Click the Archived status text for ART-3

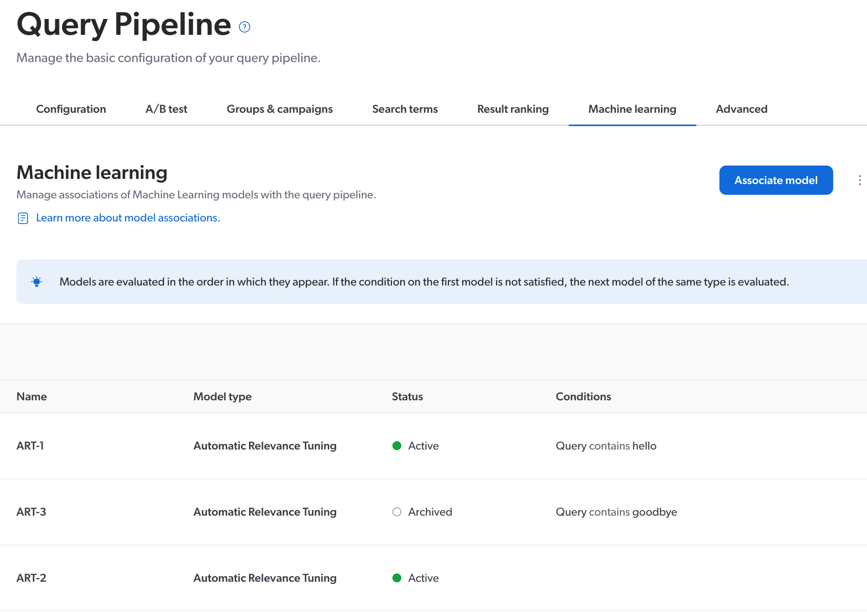430,512
